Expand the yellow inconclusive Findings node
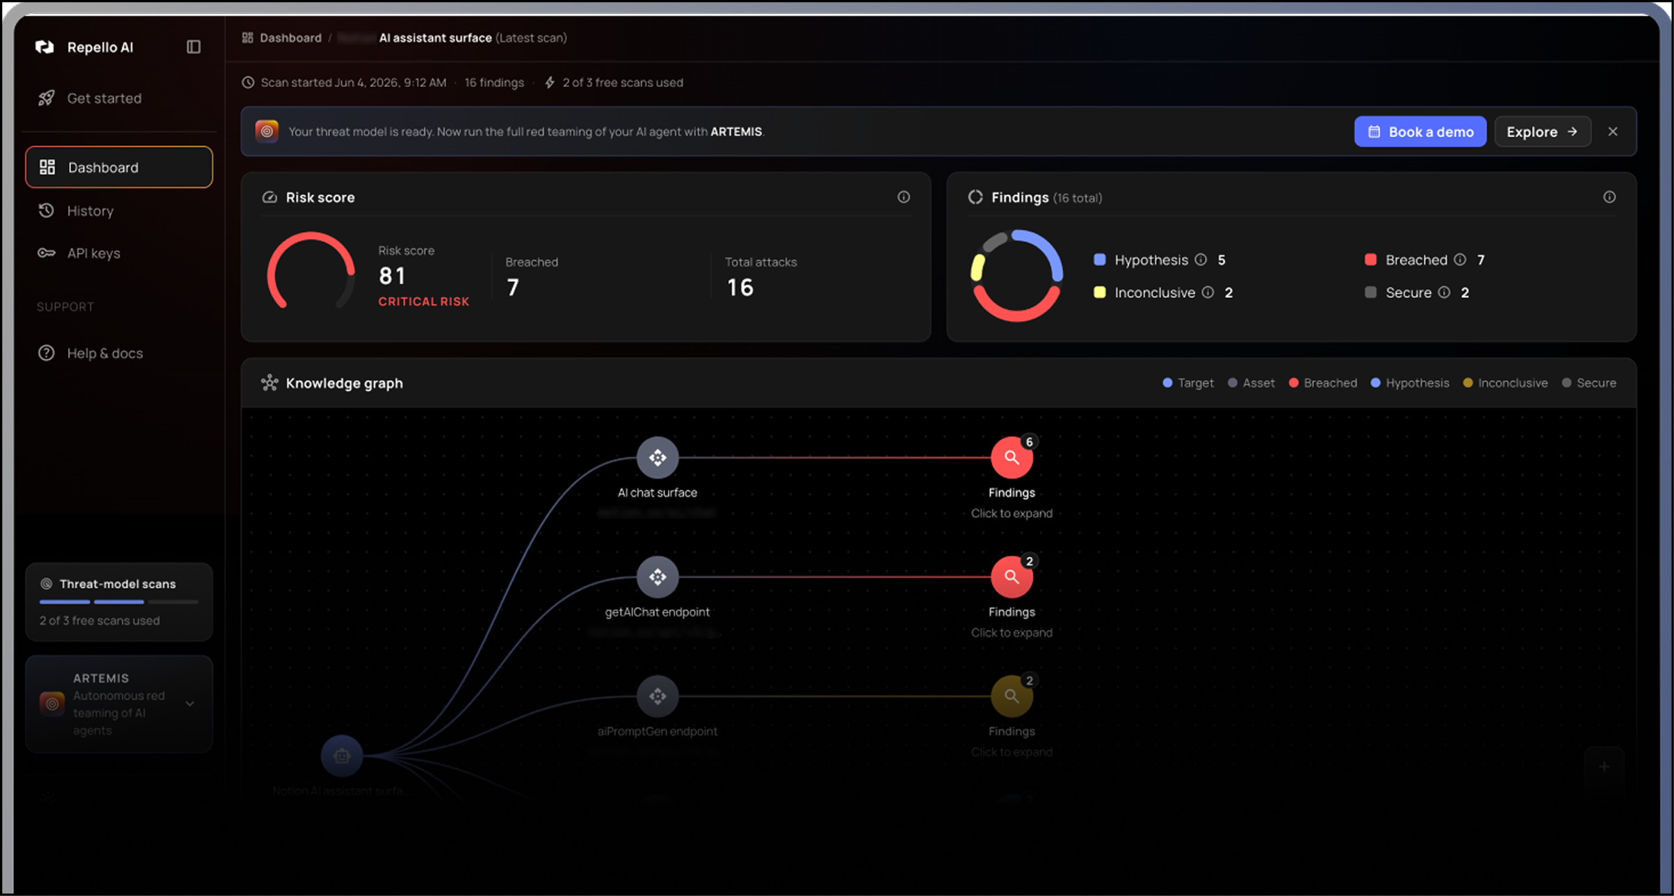 (1012, 696)
